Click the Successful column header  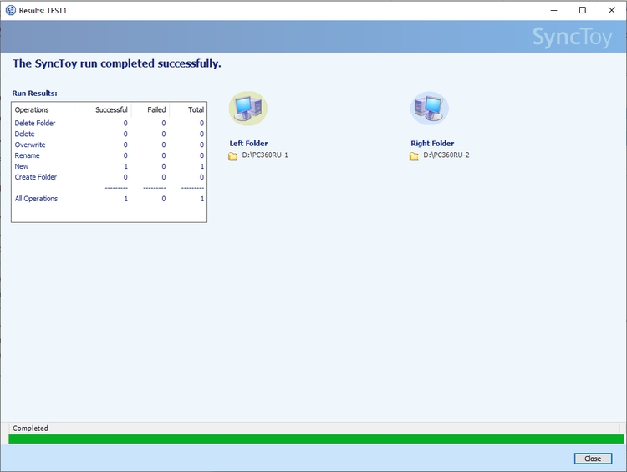click(103, 109)
